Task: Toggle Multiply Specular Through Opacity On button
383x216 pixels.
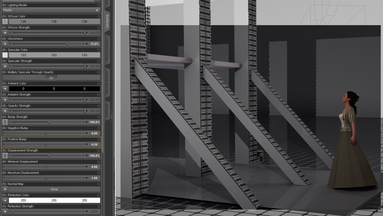Action: tap(51, 78)
